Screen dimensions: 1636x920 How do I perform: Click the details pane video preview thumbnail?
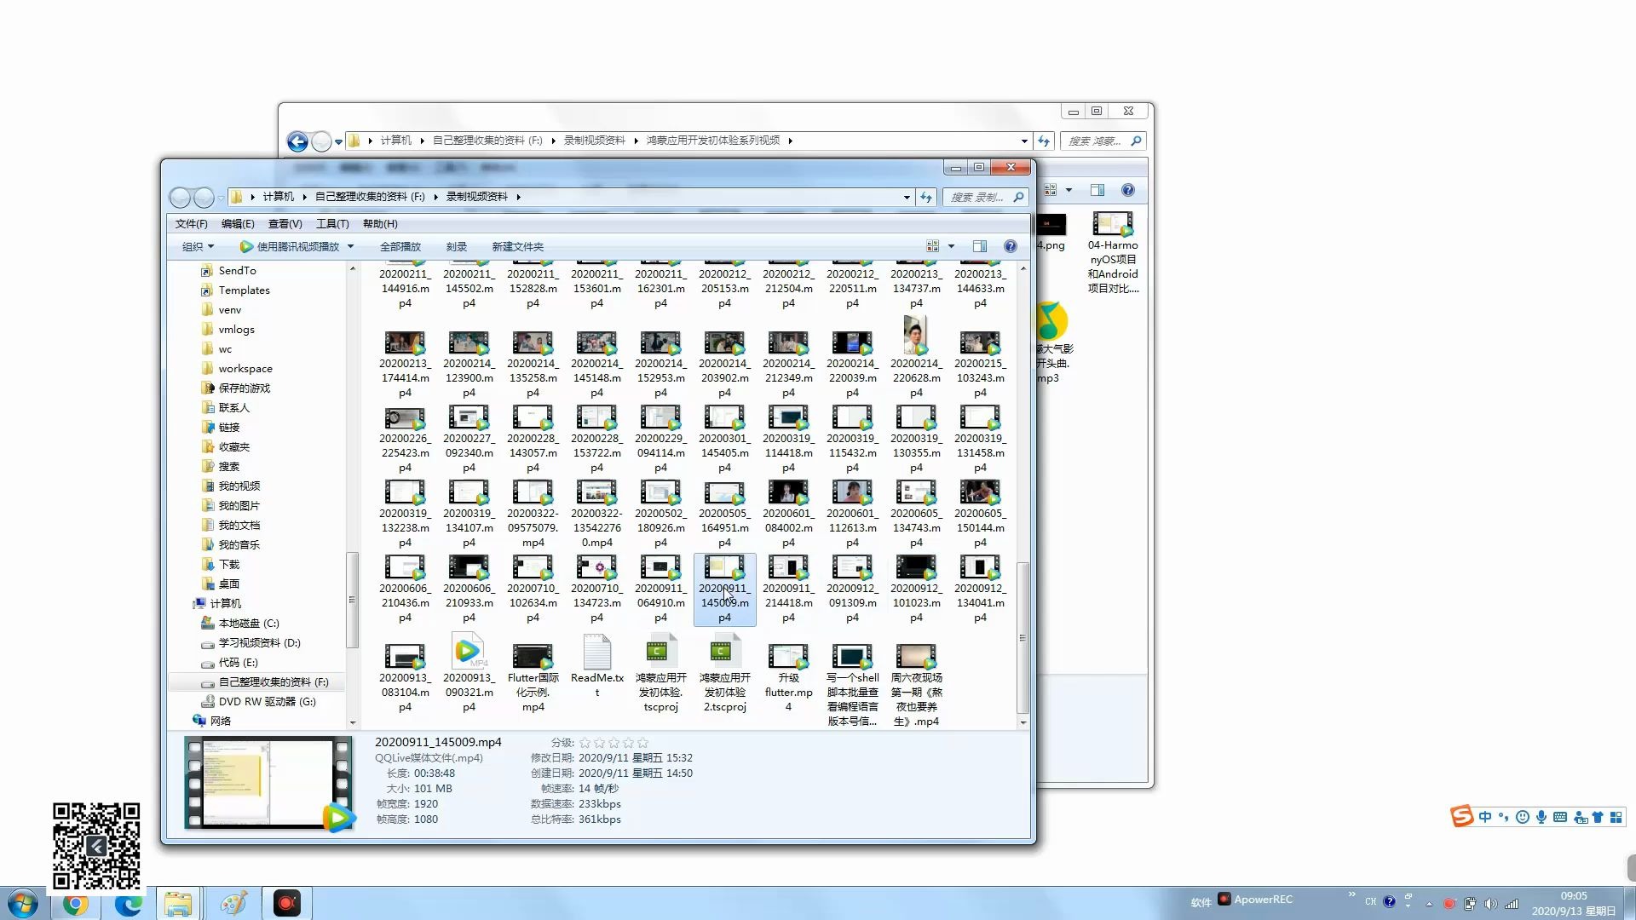[x=268, y=783]
